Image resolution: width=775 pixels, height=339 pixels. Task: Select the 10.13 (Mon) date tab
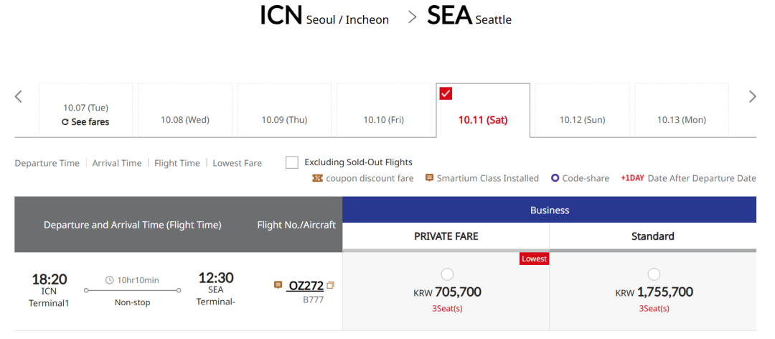click(681, 120)
